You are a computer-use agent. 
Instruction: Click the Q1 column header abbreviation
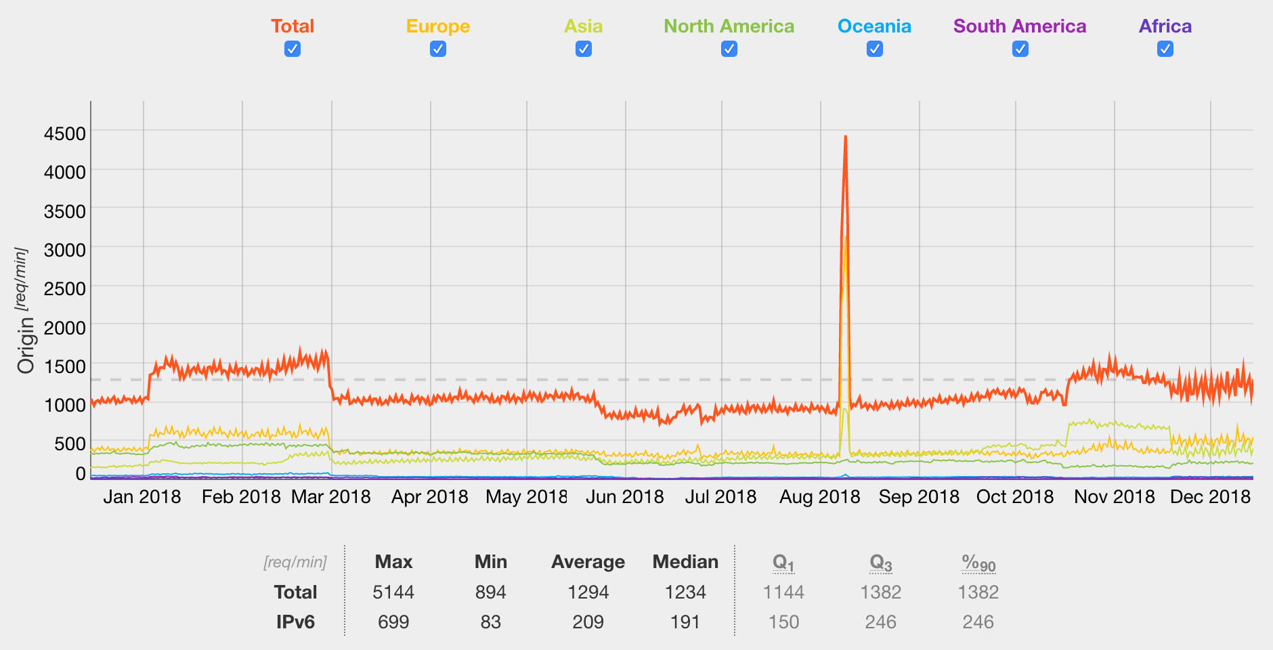click(783, 563)
